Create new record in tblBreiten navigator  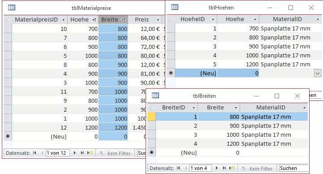click(232, 168)
